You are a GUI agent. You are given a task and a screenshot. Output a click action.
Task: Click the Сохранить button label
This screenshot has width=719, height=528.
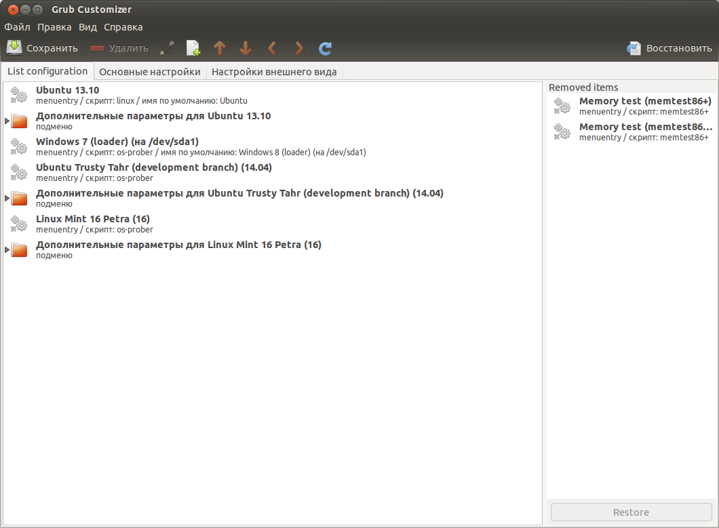pyautogui.click(x=52, y=48)
